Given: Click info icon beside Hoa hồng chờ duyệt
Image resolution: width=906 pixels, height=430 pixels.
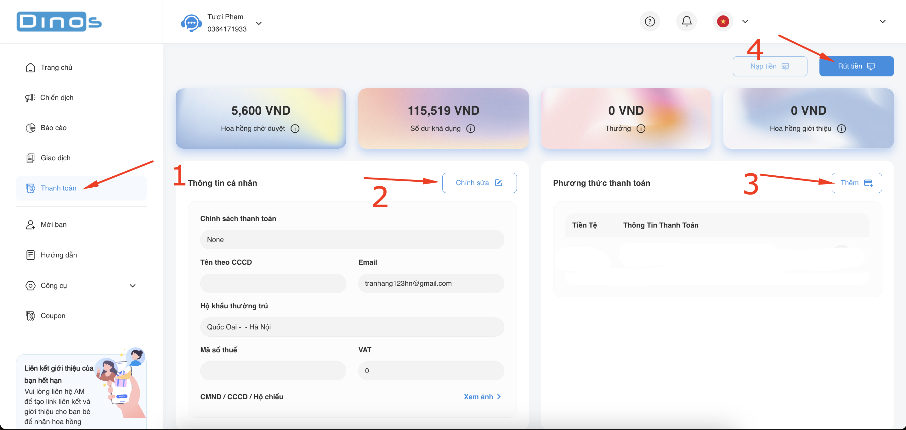Looking at the screenshot, I should pos(295,129).
